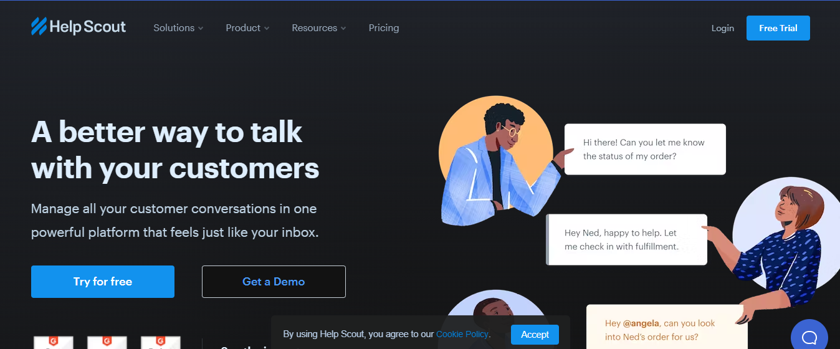The image size is (840, 349).
Task: Go to the Login page
Action: coord(723,28)
